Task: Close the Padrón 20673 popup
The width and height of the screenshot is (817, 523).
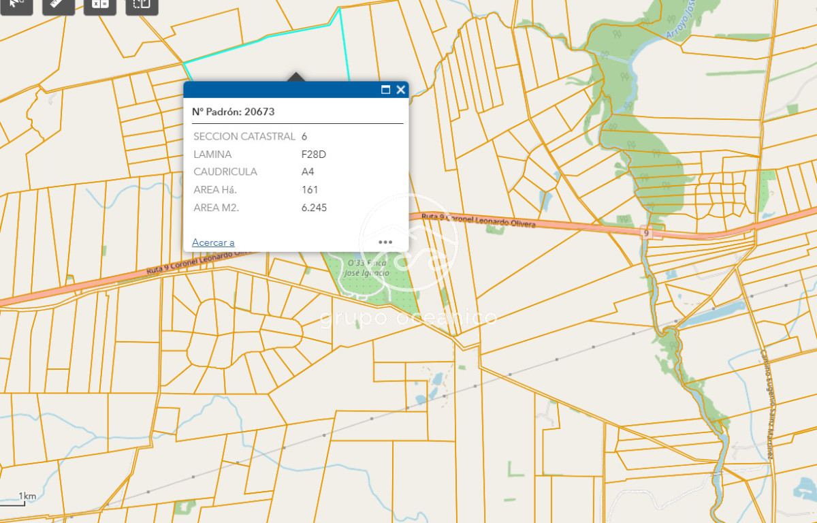Action: pyautogui.click(x=400, y=90)
